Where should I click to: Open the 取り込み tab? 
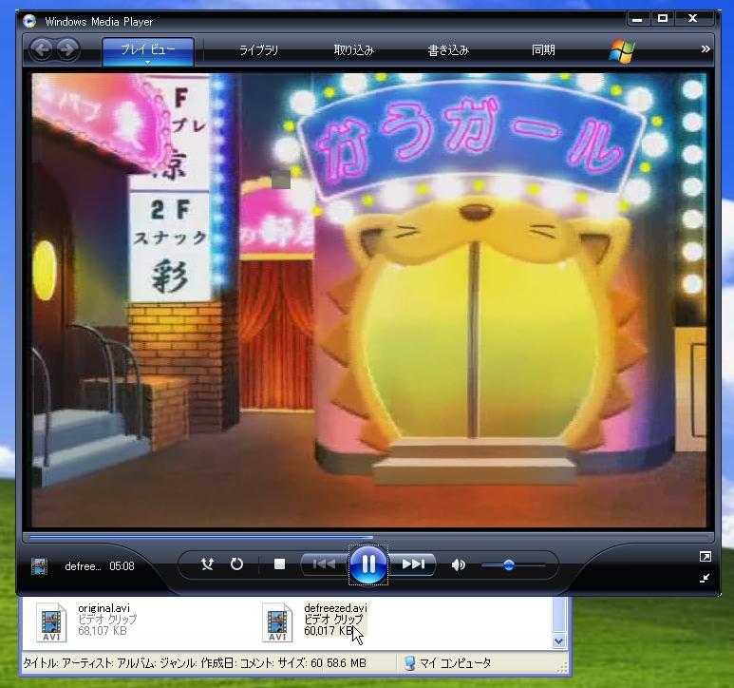click(354, 49)
